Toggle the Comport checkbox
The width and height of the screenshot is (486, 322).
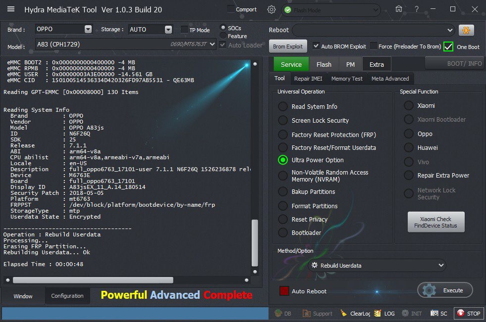(x=230, y=9)
